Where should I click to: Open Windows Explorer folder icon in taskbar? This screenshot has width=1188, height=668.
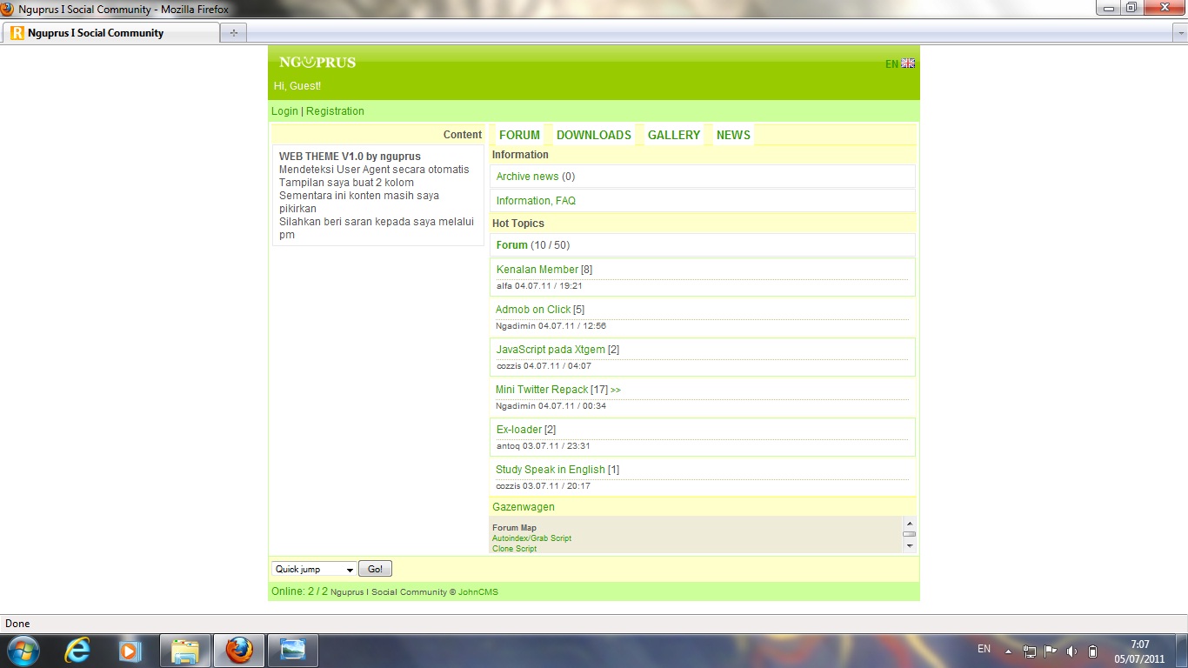click(185, 651)
